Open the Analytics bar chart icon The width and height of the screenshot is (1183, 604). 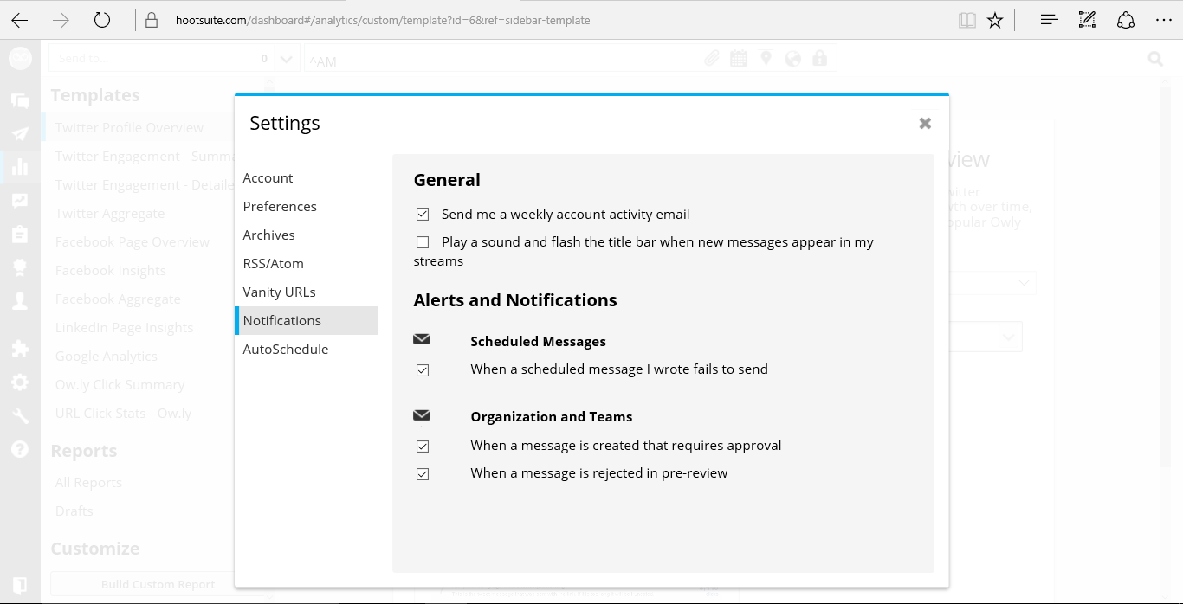(20, 166)
